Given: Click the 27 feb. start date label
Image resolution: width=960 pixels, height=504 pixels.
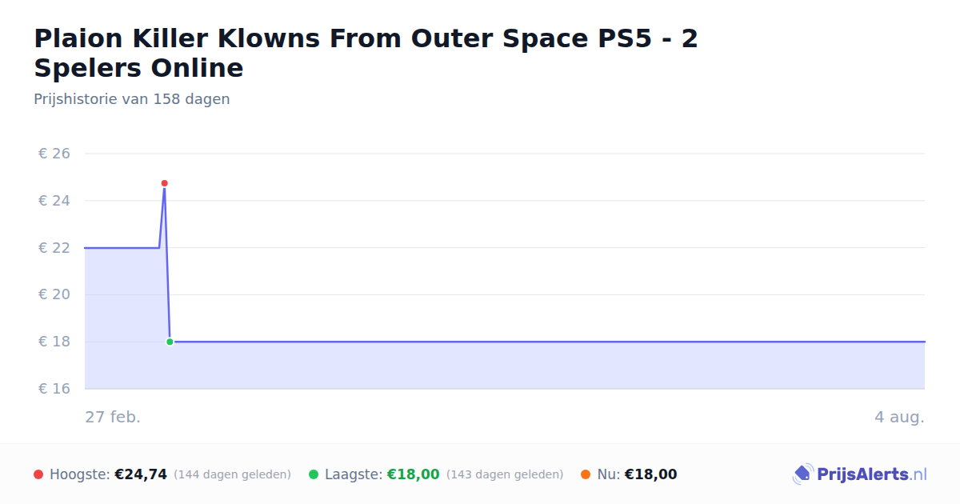Looking at the screenshot, I should (x=113, y=417).
